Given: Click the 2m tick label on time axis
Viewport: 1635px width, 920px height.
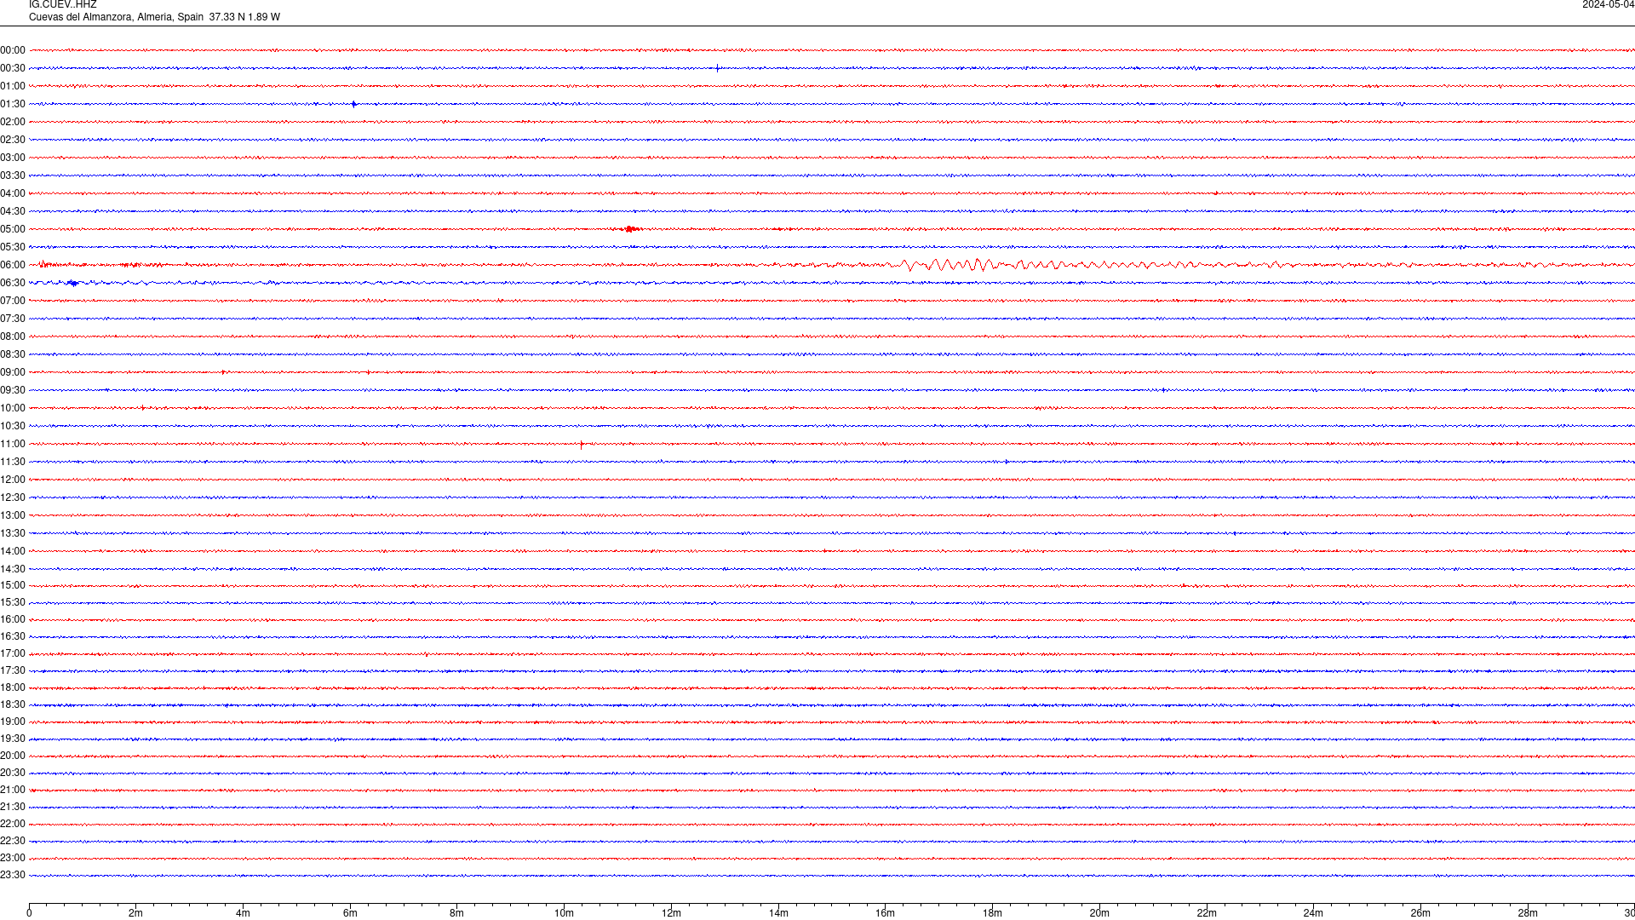Looking at the screenshot, I should (x=136, y=913).
